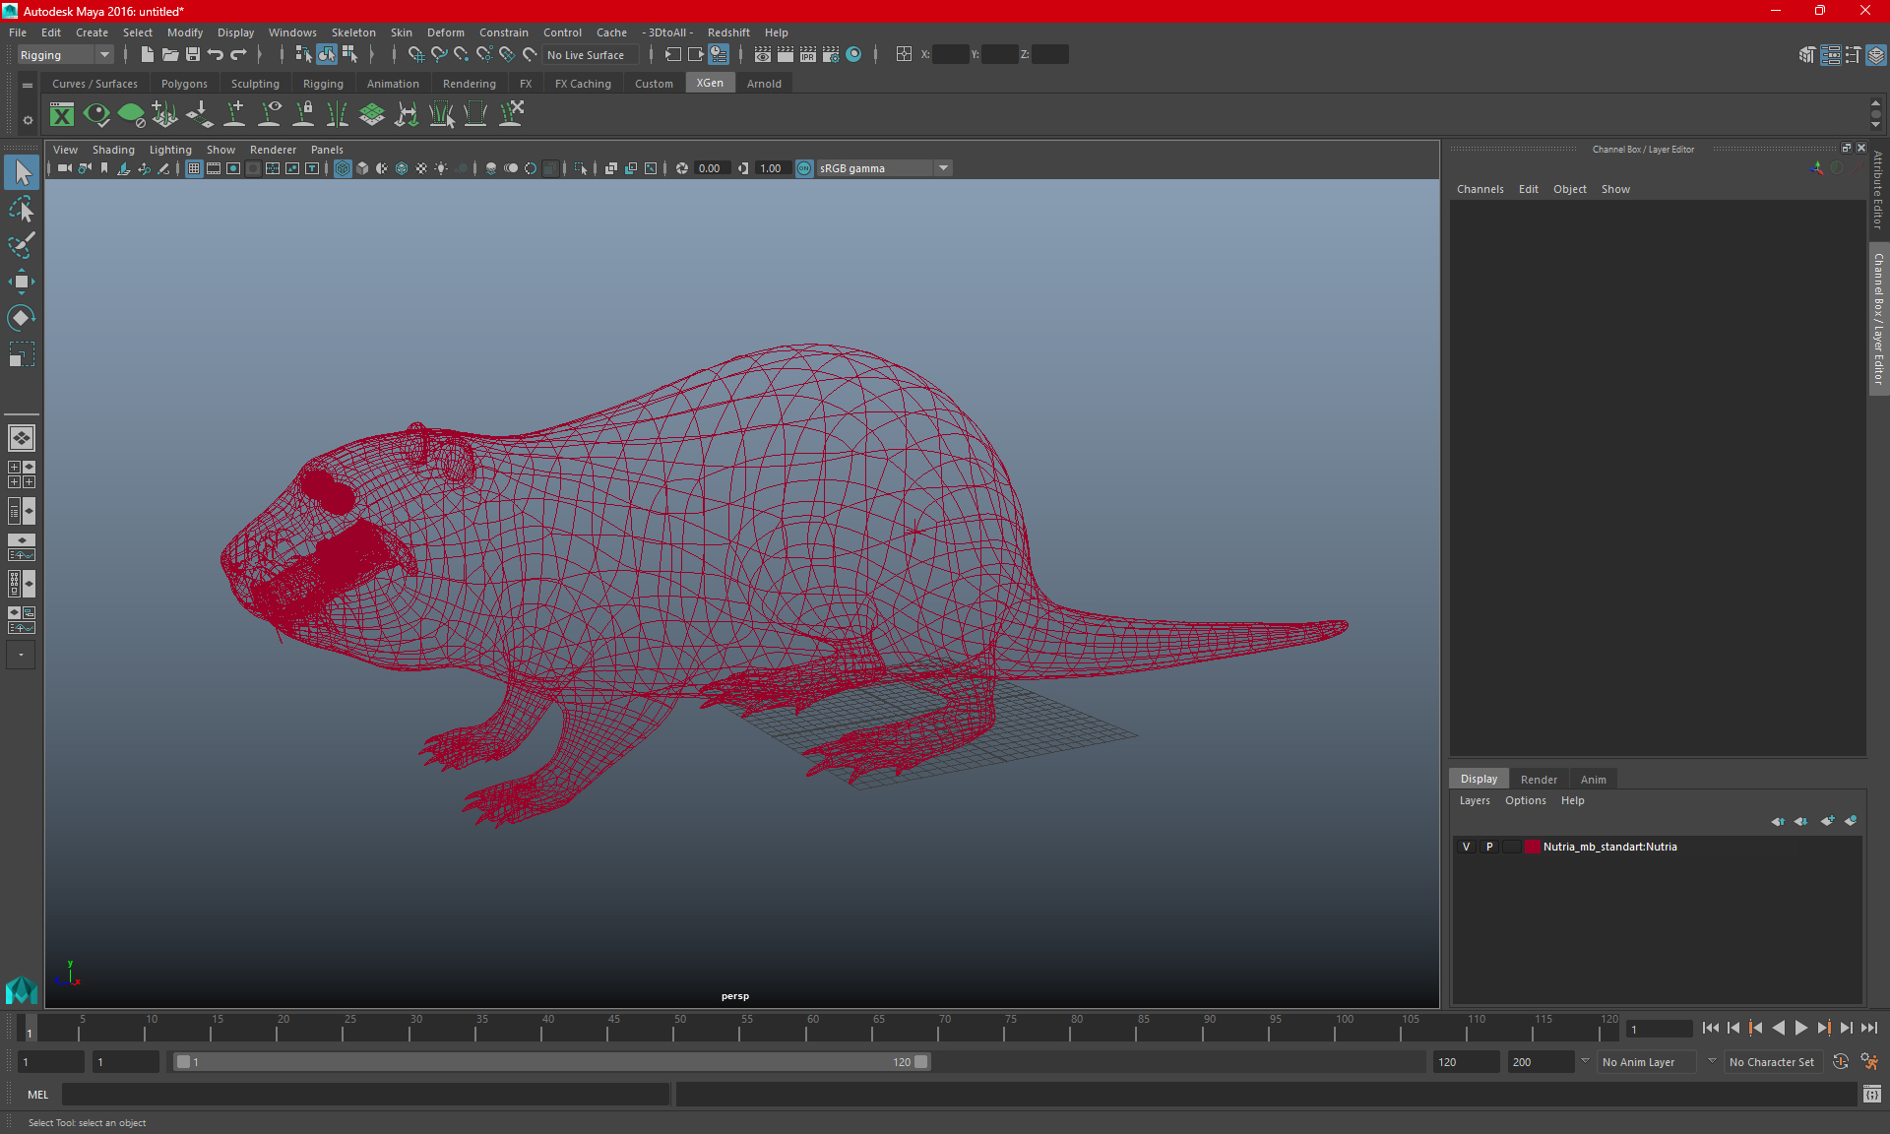Click the Undo arrow icon
Viewport: 1890px width, 1134px height.
[216, 55]
